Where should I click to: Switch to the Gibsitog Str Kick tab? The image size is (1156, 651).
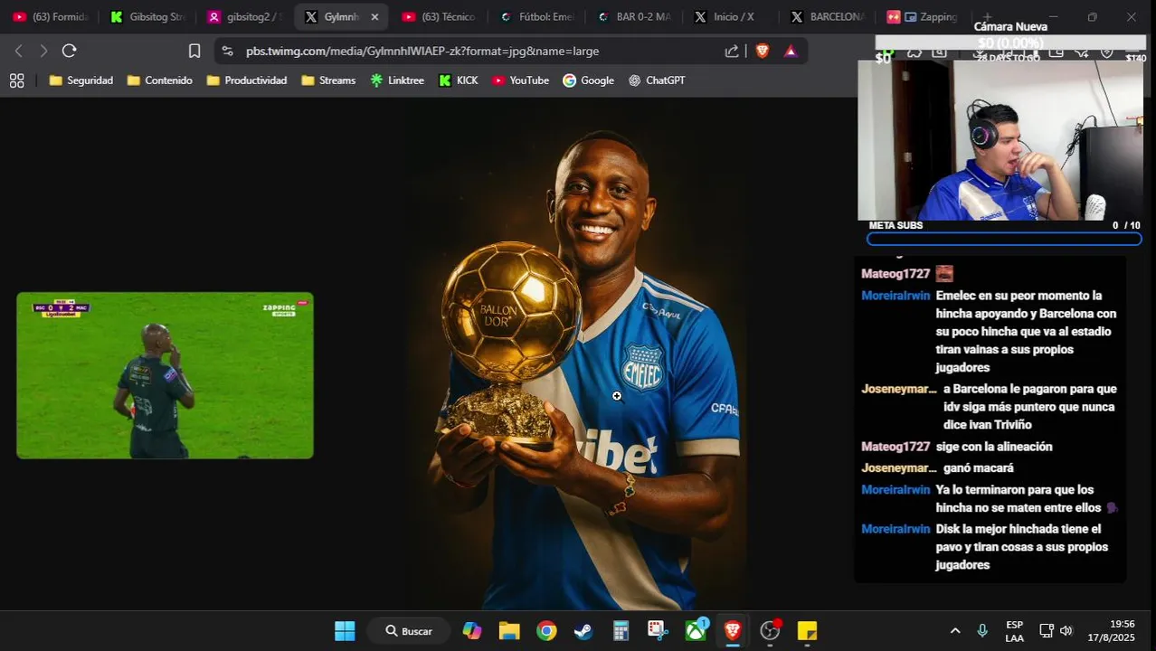click(x=147, y=17)
